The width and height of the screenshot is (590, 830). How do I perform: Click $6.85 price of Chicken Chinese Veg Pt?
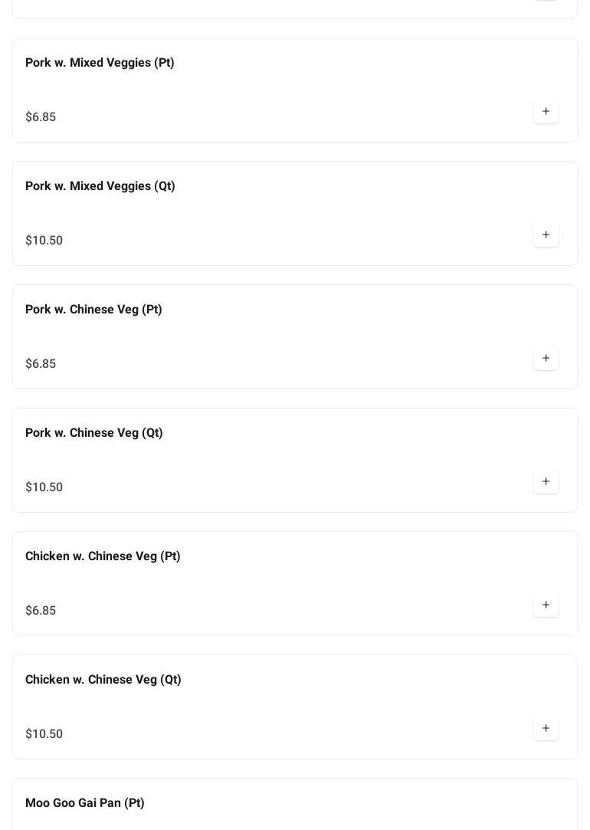(x=41, y=611)
